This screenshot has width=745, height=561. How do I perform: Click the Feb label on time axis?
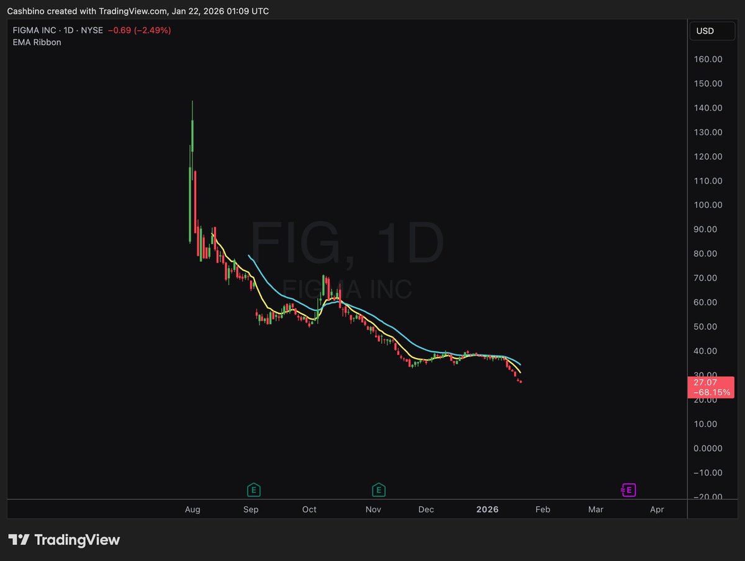tap(542, 509)
